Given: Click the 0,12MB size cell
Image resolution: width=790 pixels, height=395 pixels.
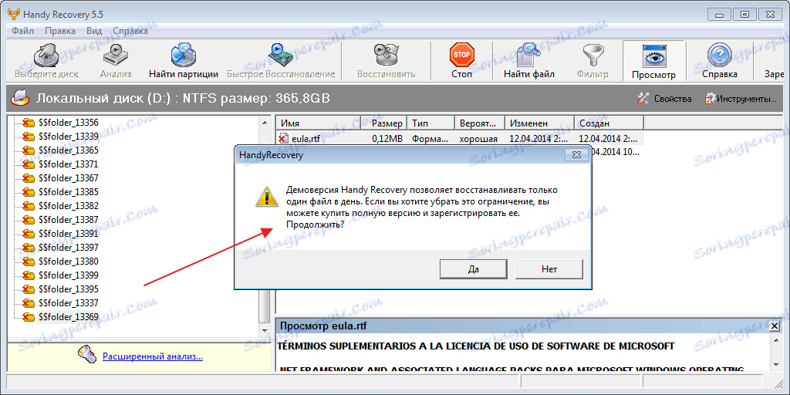Looking at the screenshot, I should [387, 139].
